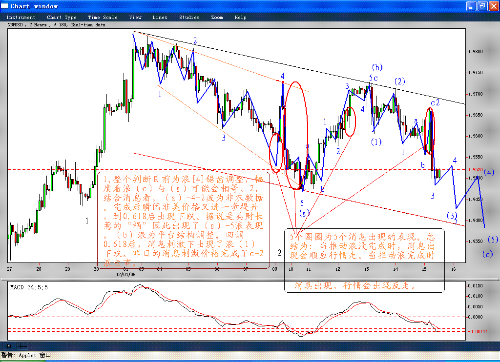Click the 1.9650 price axis label
The width and height of the screenshot is (500, 362).
click(x=476, y=115)
